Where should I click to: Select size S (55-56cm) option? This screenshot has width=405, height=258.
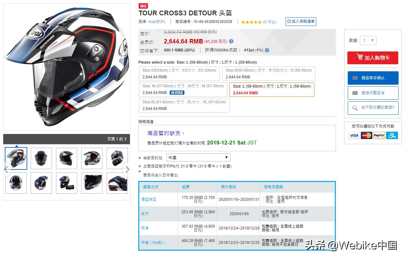pyautogui.click(x=269, y=74)
